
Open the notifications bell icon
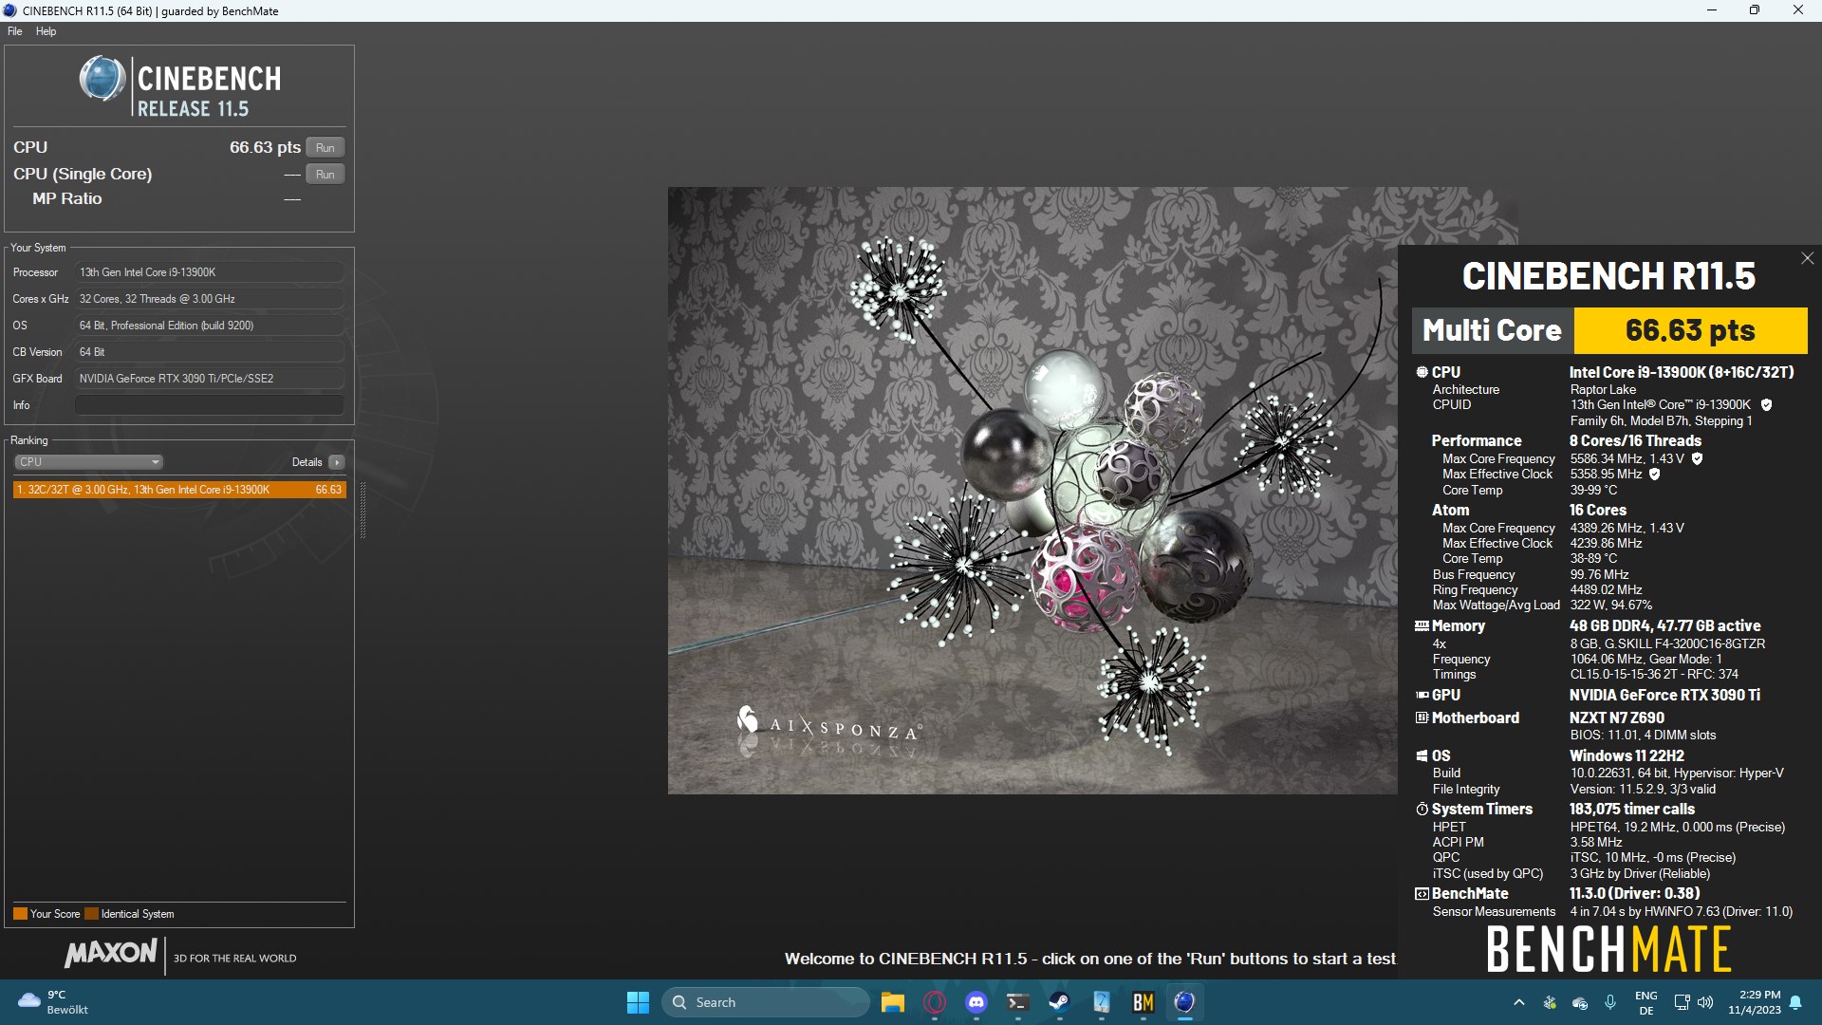[x=1795, y=1002]
